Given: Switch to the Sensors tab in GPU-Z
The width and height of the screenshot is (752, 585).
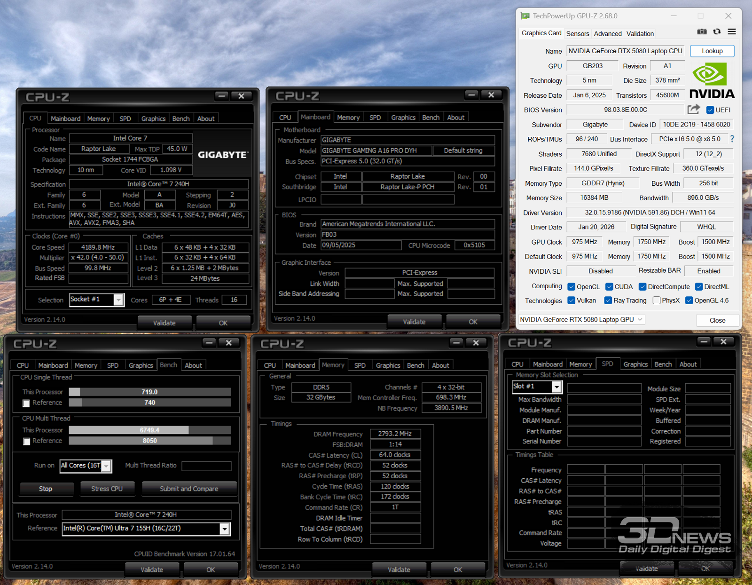Looking at the screenshot, I should [x=578, y=33].
